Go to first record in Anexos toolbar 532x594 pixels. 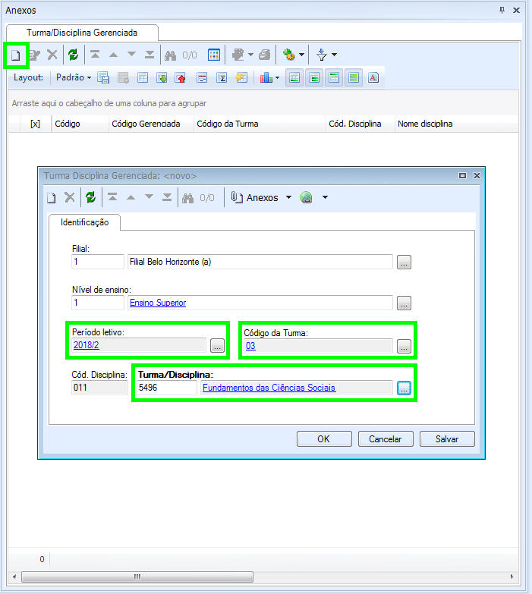pyautogui.click(x=95, y=55)
